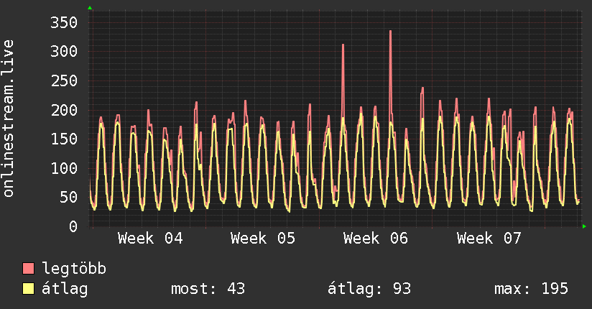Click the Week 04 axis label
The width and height of the screenshot is (592, 309).
(x=150, y=239)
